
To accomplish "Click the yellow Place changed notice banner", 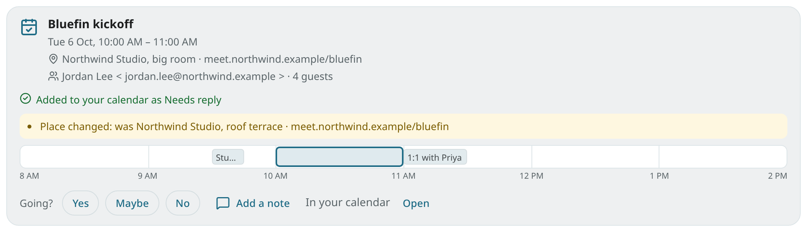I will coord(403,126).
